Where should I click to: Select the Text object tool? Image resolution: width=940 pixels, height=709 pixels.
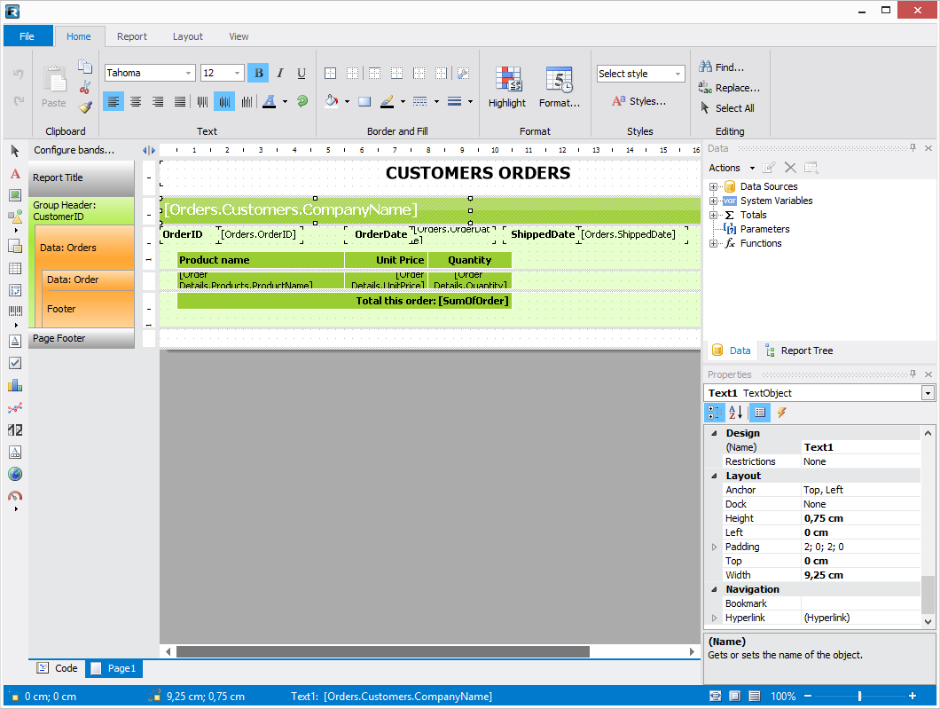coord(14,174)
